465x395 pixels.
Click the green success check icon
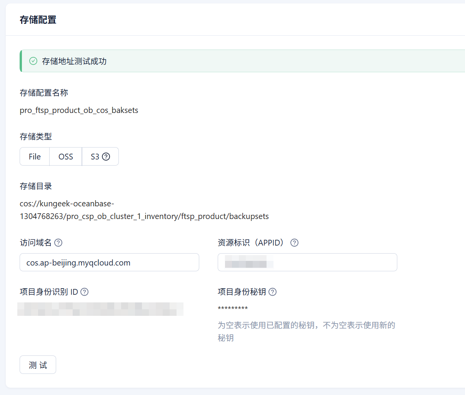(33, 61)
